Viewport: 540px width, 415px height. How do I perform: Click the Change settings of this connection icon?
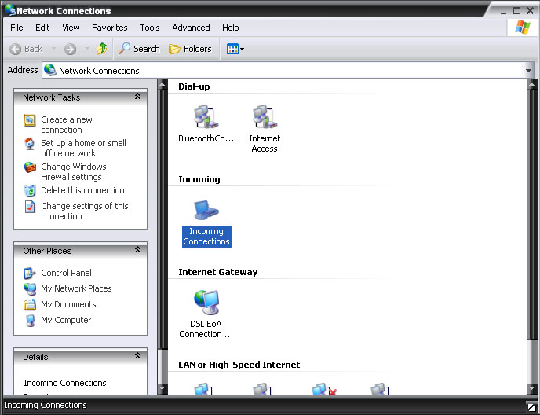30,207
